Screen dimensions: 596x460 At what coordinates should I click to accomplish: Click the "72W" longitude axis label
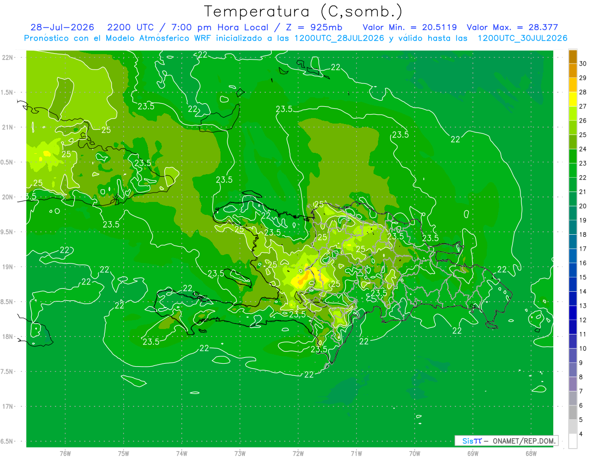coord(298,453)
